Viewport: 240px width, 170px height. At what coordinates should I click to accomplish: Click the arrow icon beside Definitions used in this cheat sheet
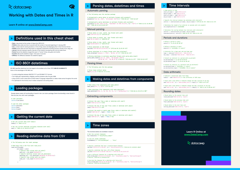point(12,38)
